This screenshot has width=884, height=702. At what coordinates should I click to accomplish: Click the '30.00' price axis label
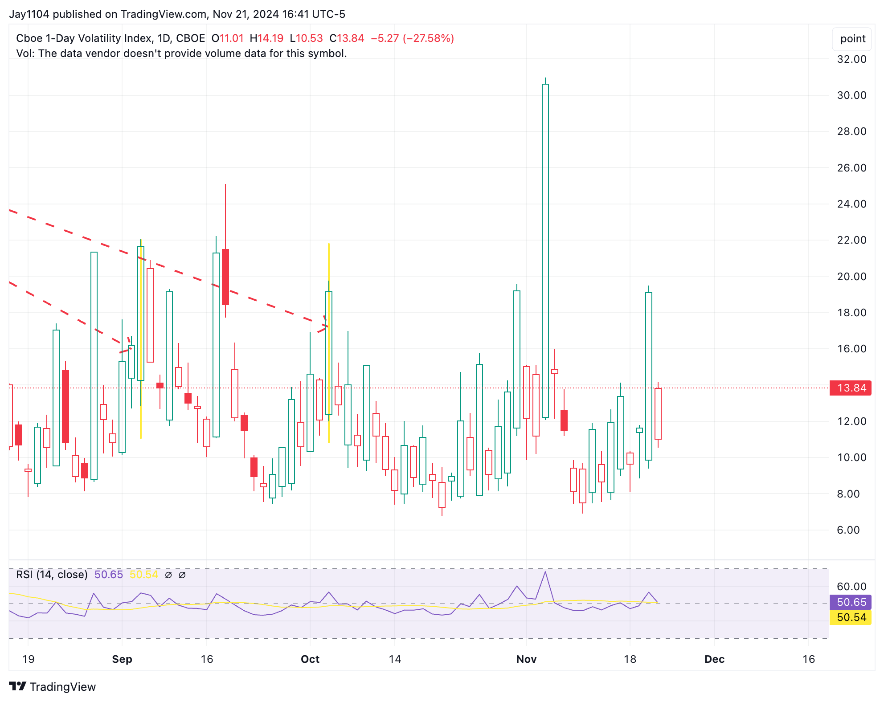tap(851, 95)
